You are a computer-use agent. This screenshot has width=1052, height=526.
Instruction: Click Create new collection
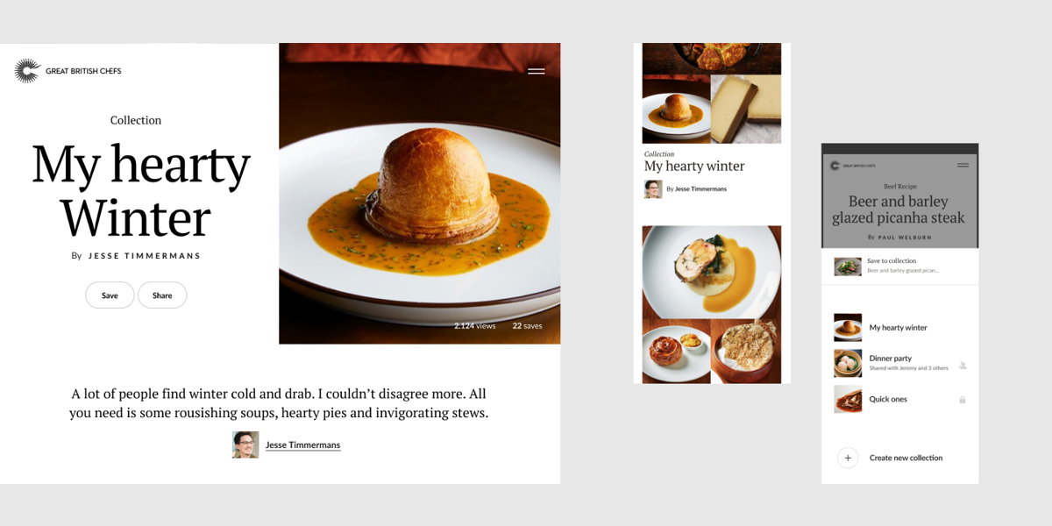[x=906, y=458]
